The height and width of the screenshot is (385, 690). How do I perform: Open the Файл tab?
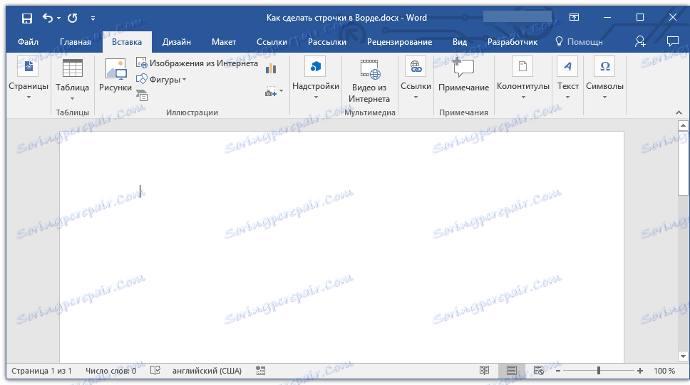coord(28,42)
